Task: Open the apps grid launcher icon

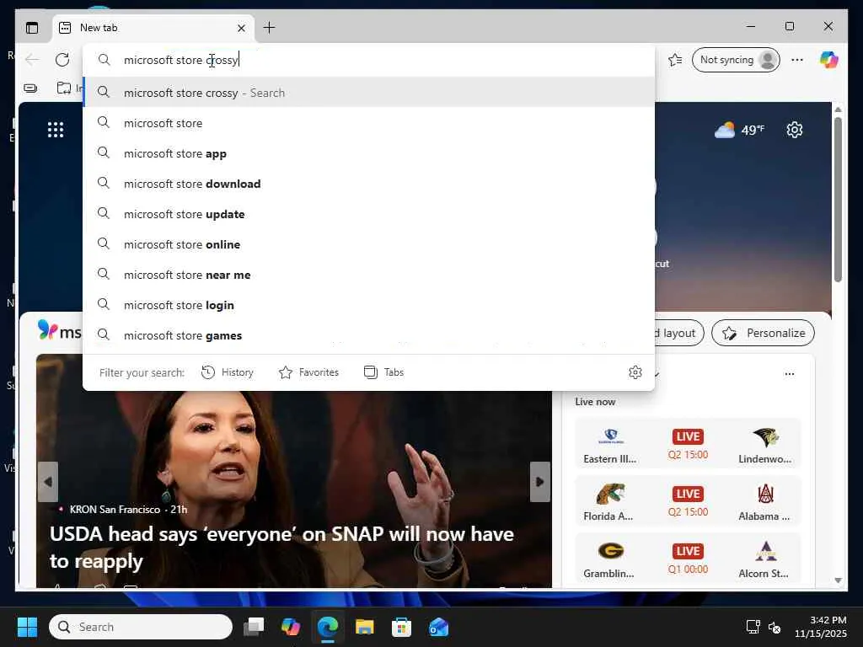Action: click(x=56, y=130)
